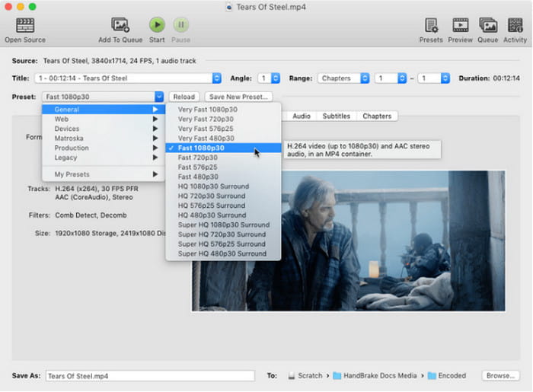The height and width of the screenshot is (392, 533).
Task: Click the Save As filename field
Action: [x=149, y=376]
